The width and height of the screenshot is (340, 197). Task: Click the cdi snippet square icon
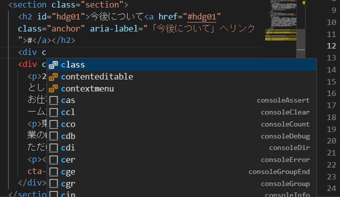(54, 148)
